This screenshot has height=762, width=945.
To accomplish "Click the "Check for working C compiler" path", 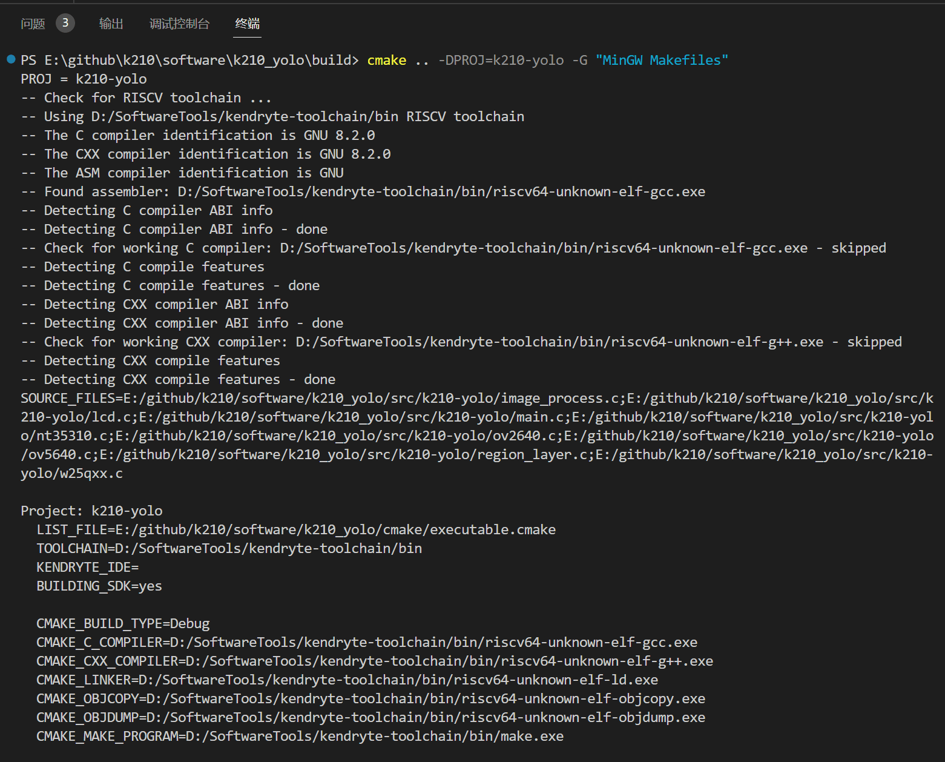I will 544,248.
